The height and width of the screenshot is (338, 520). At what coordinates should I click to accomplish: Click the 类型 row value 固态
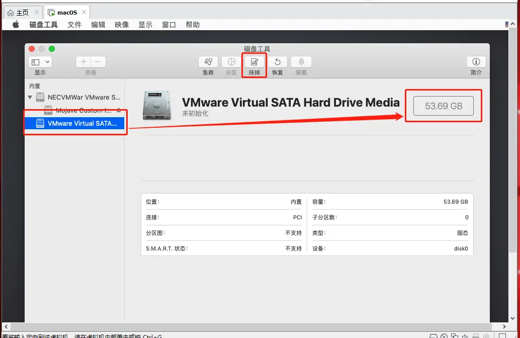[x=463, y=233]
